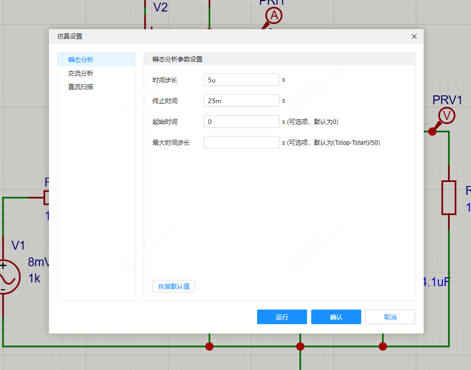Click the junction dot on the bottom wire
Image resolution: width=471 pixels, height=370 pixels.
[x=300, y=346]
